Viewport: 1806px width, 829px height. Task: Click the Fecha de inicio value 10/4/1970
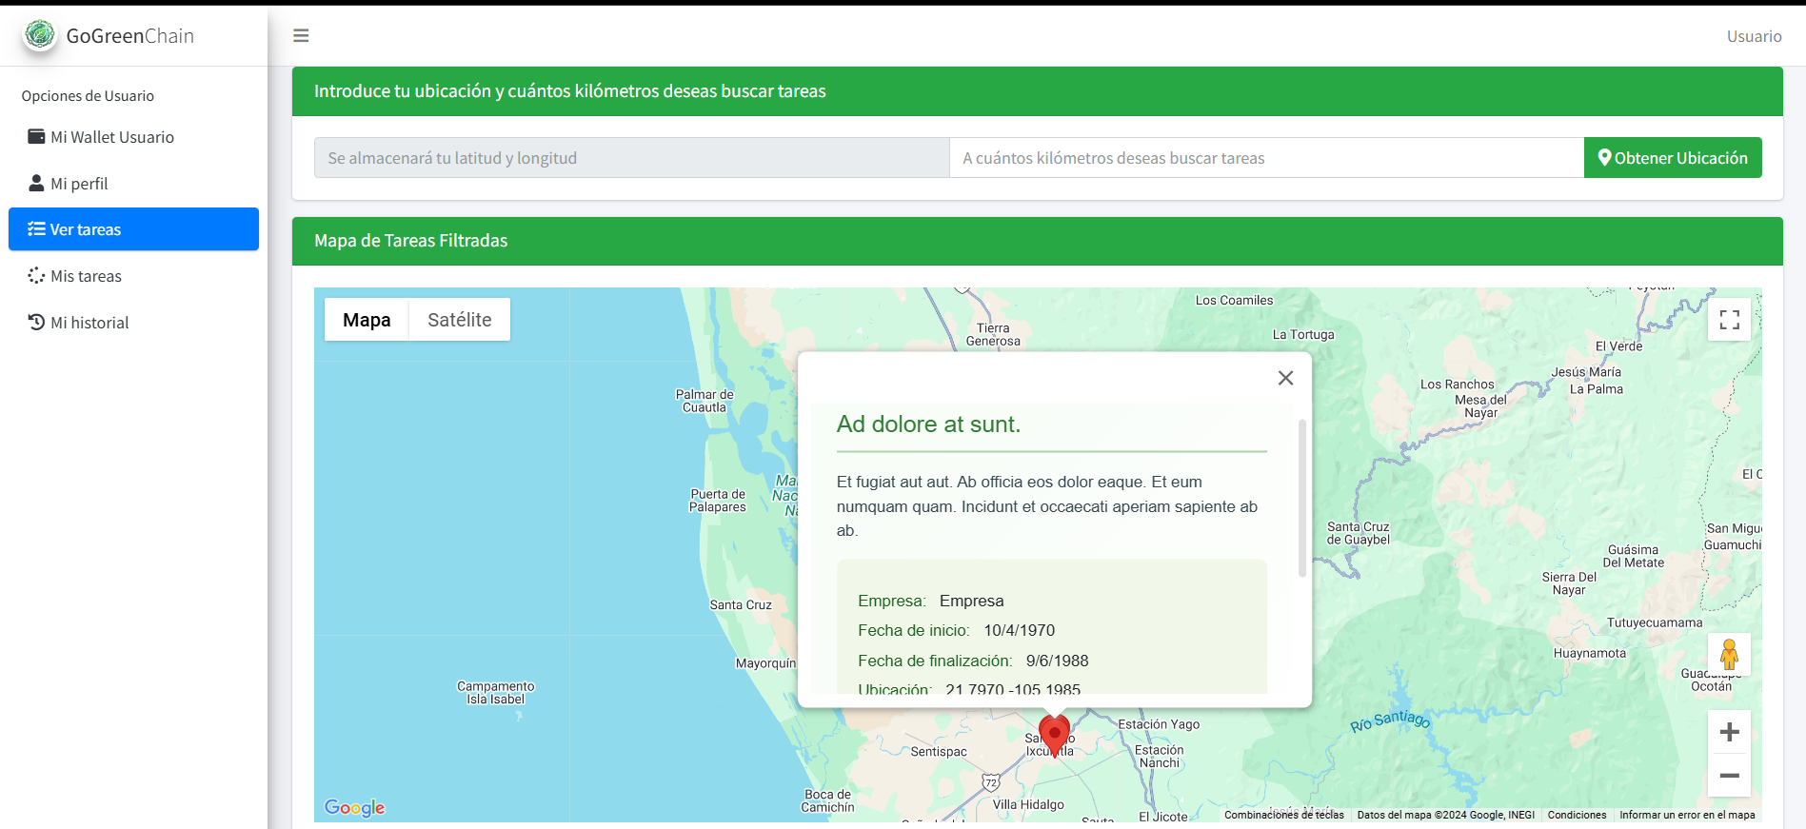click(1019, 630)
